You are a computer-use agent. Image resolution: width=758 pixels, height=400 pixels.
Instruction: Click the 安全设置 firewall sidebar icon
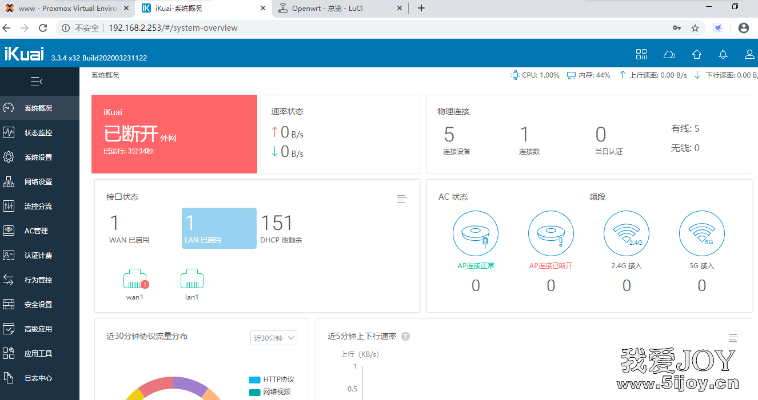[x=9, y=304]
